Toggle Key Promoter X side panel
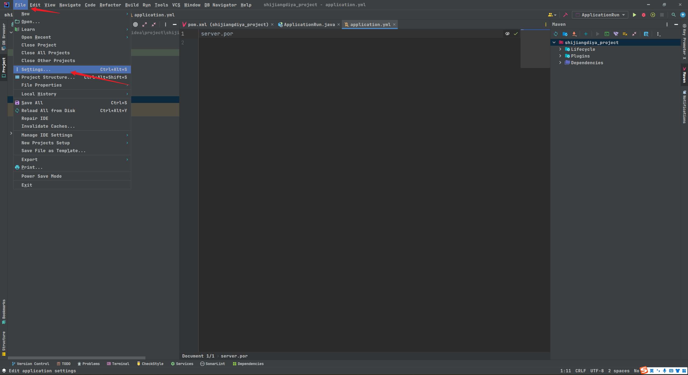 click(x=684, y=42)
